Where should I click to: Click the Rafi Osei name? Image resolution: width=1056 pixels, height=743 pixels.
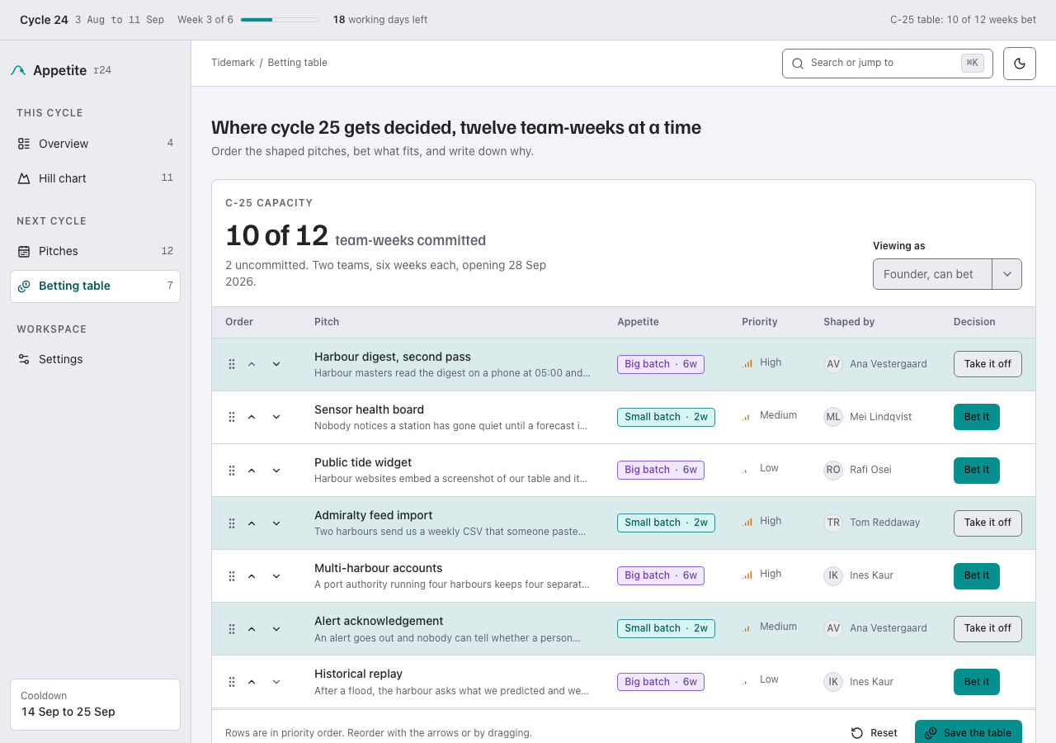tap(870, 470)
